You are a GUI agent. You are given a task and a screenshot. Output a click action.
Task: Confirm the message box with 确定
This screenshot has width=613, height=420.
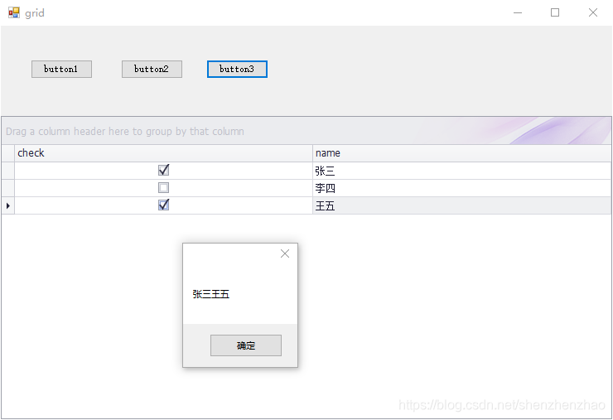[x=246, y=345]
